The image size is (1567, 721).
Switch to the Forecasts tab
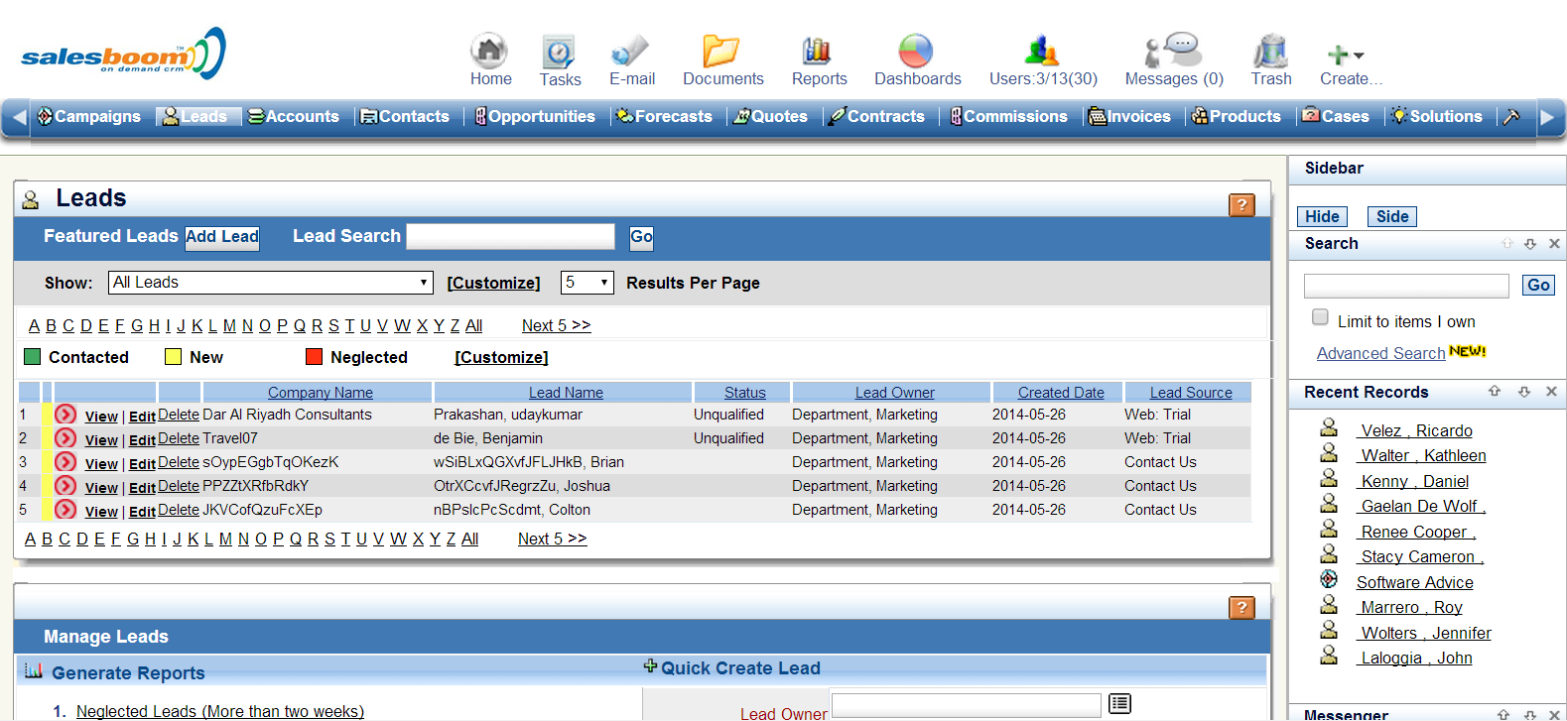click(664, 116)
